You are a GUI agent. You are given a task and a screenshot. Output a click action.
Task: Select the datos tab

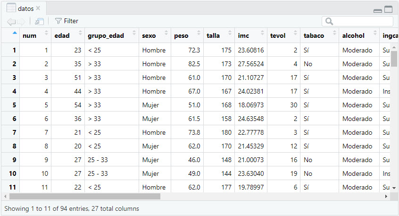click(x=24, y=9)
